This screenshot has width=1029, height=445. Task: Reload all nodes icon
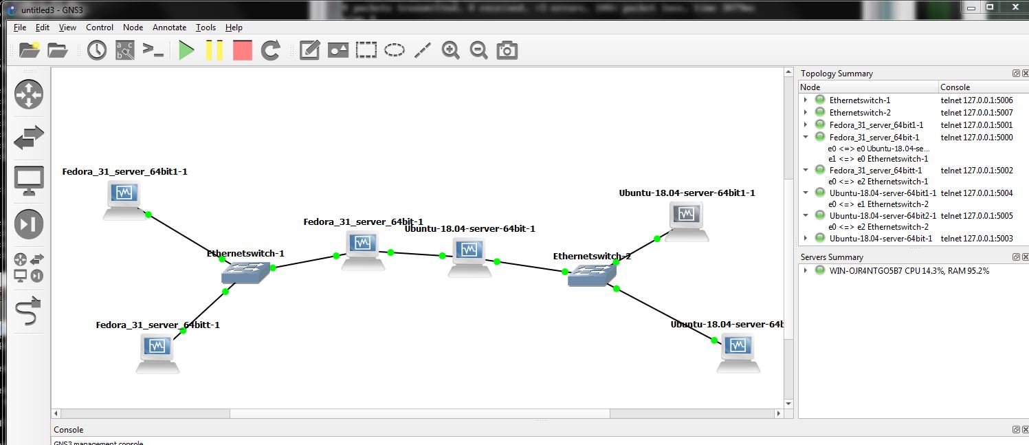[x=272, y=50]
